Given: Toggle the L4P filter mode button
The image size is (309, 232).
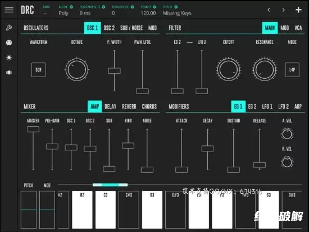Looking at the screenshot, I should (292, 70).
